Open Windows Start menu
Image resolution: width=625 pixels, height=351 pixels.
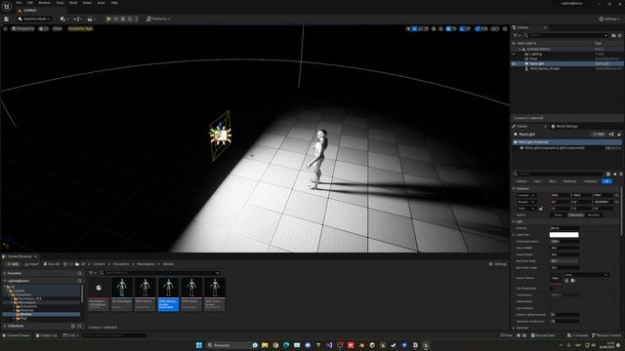pyautogui.click(x=199, y=345)
